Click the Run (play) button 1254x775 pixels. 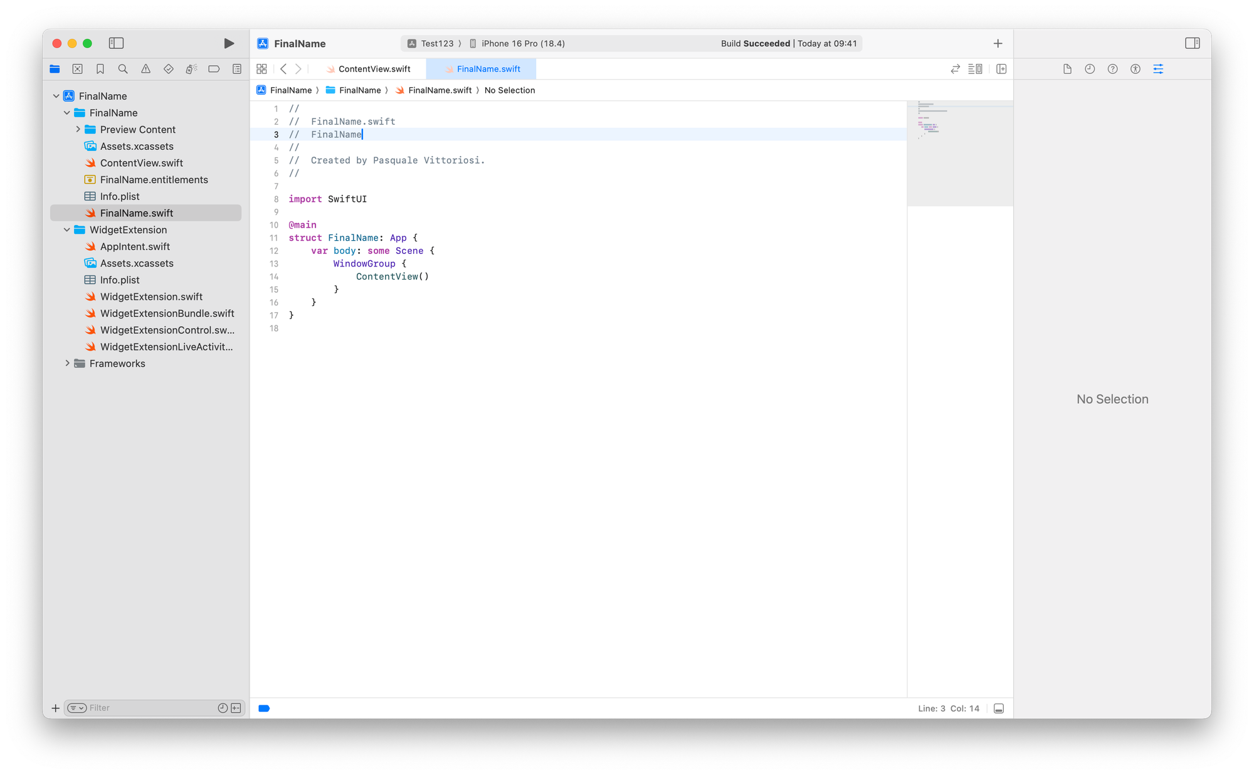coord(229,43)
